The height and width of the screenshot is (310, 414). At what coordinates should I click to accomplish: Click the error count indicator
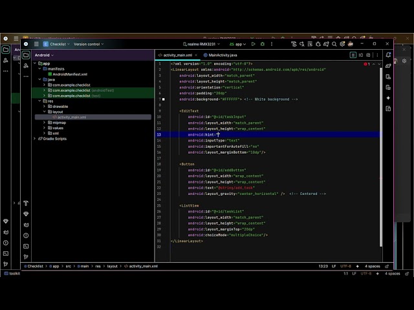click(x=367, y=64)
